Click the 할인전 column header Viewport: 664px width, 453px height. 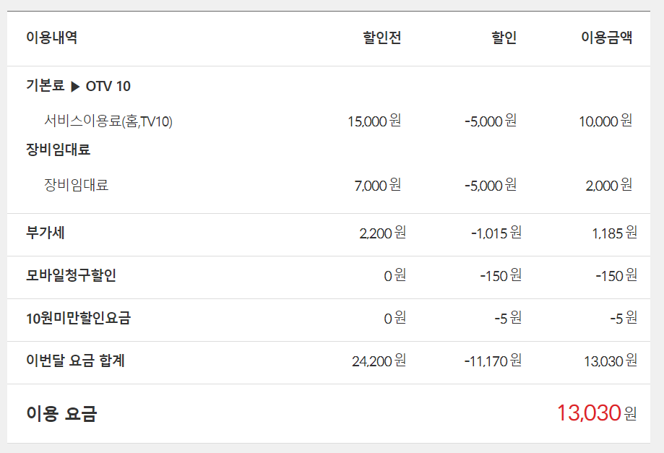(381, 38)
